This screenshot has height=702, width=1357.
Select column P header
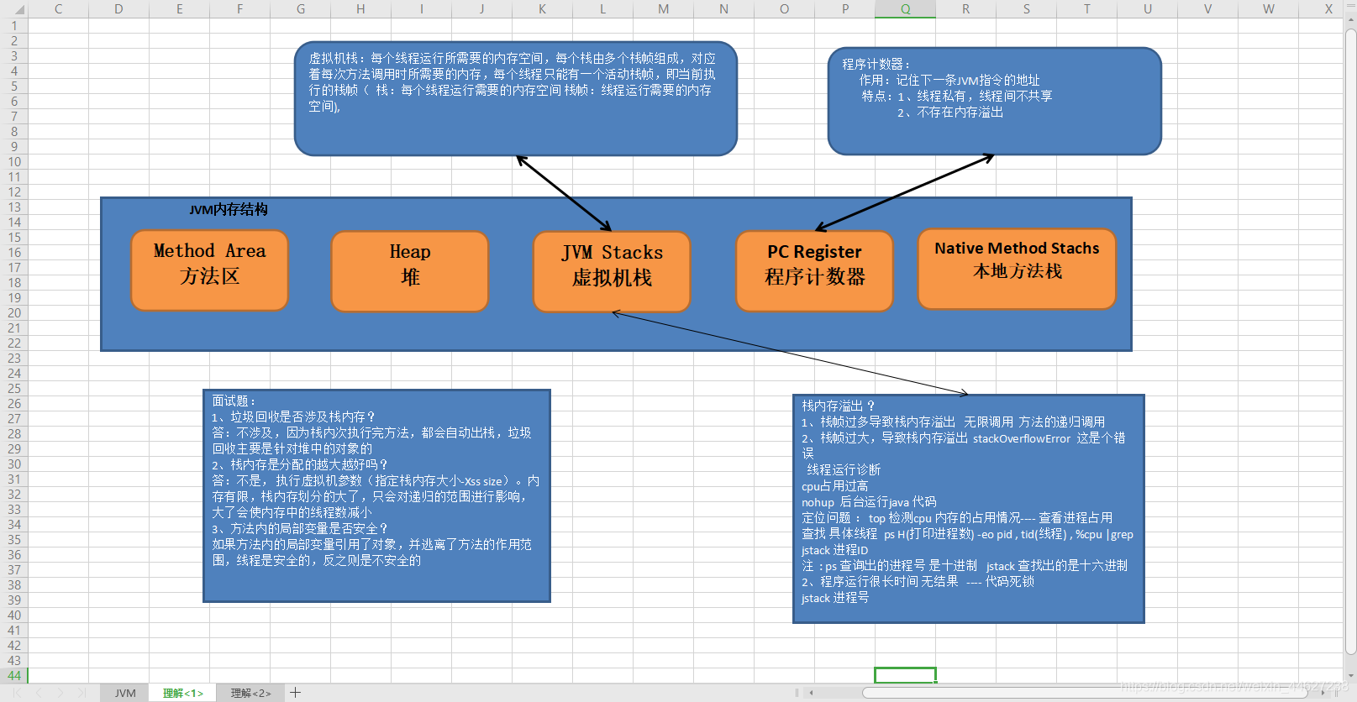[844, 8]
